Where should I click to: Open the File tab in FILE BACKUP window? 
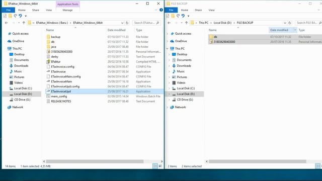click(171, 10)
